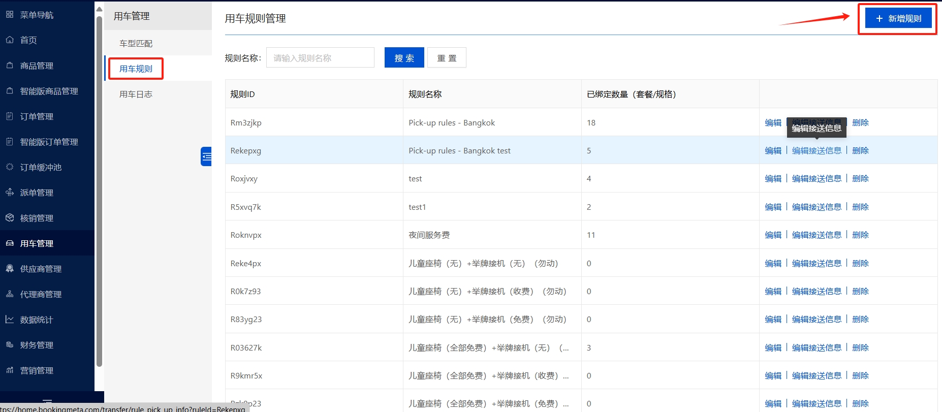Click the sidebar vertical scrollbar
The width and height of the screenshot is (942, 412).
click(100, 188)
